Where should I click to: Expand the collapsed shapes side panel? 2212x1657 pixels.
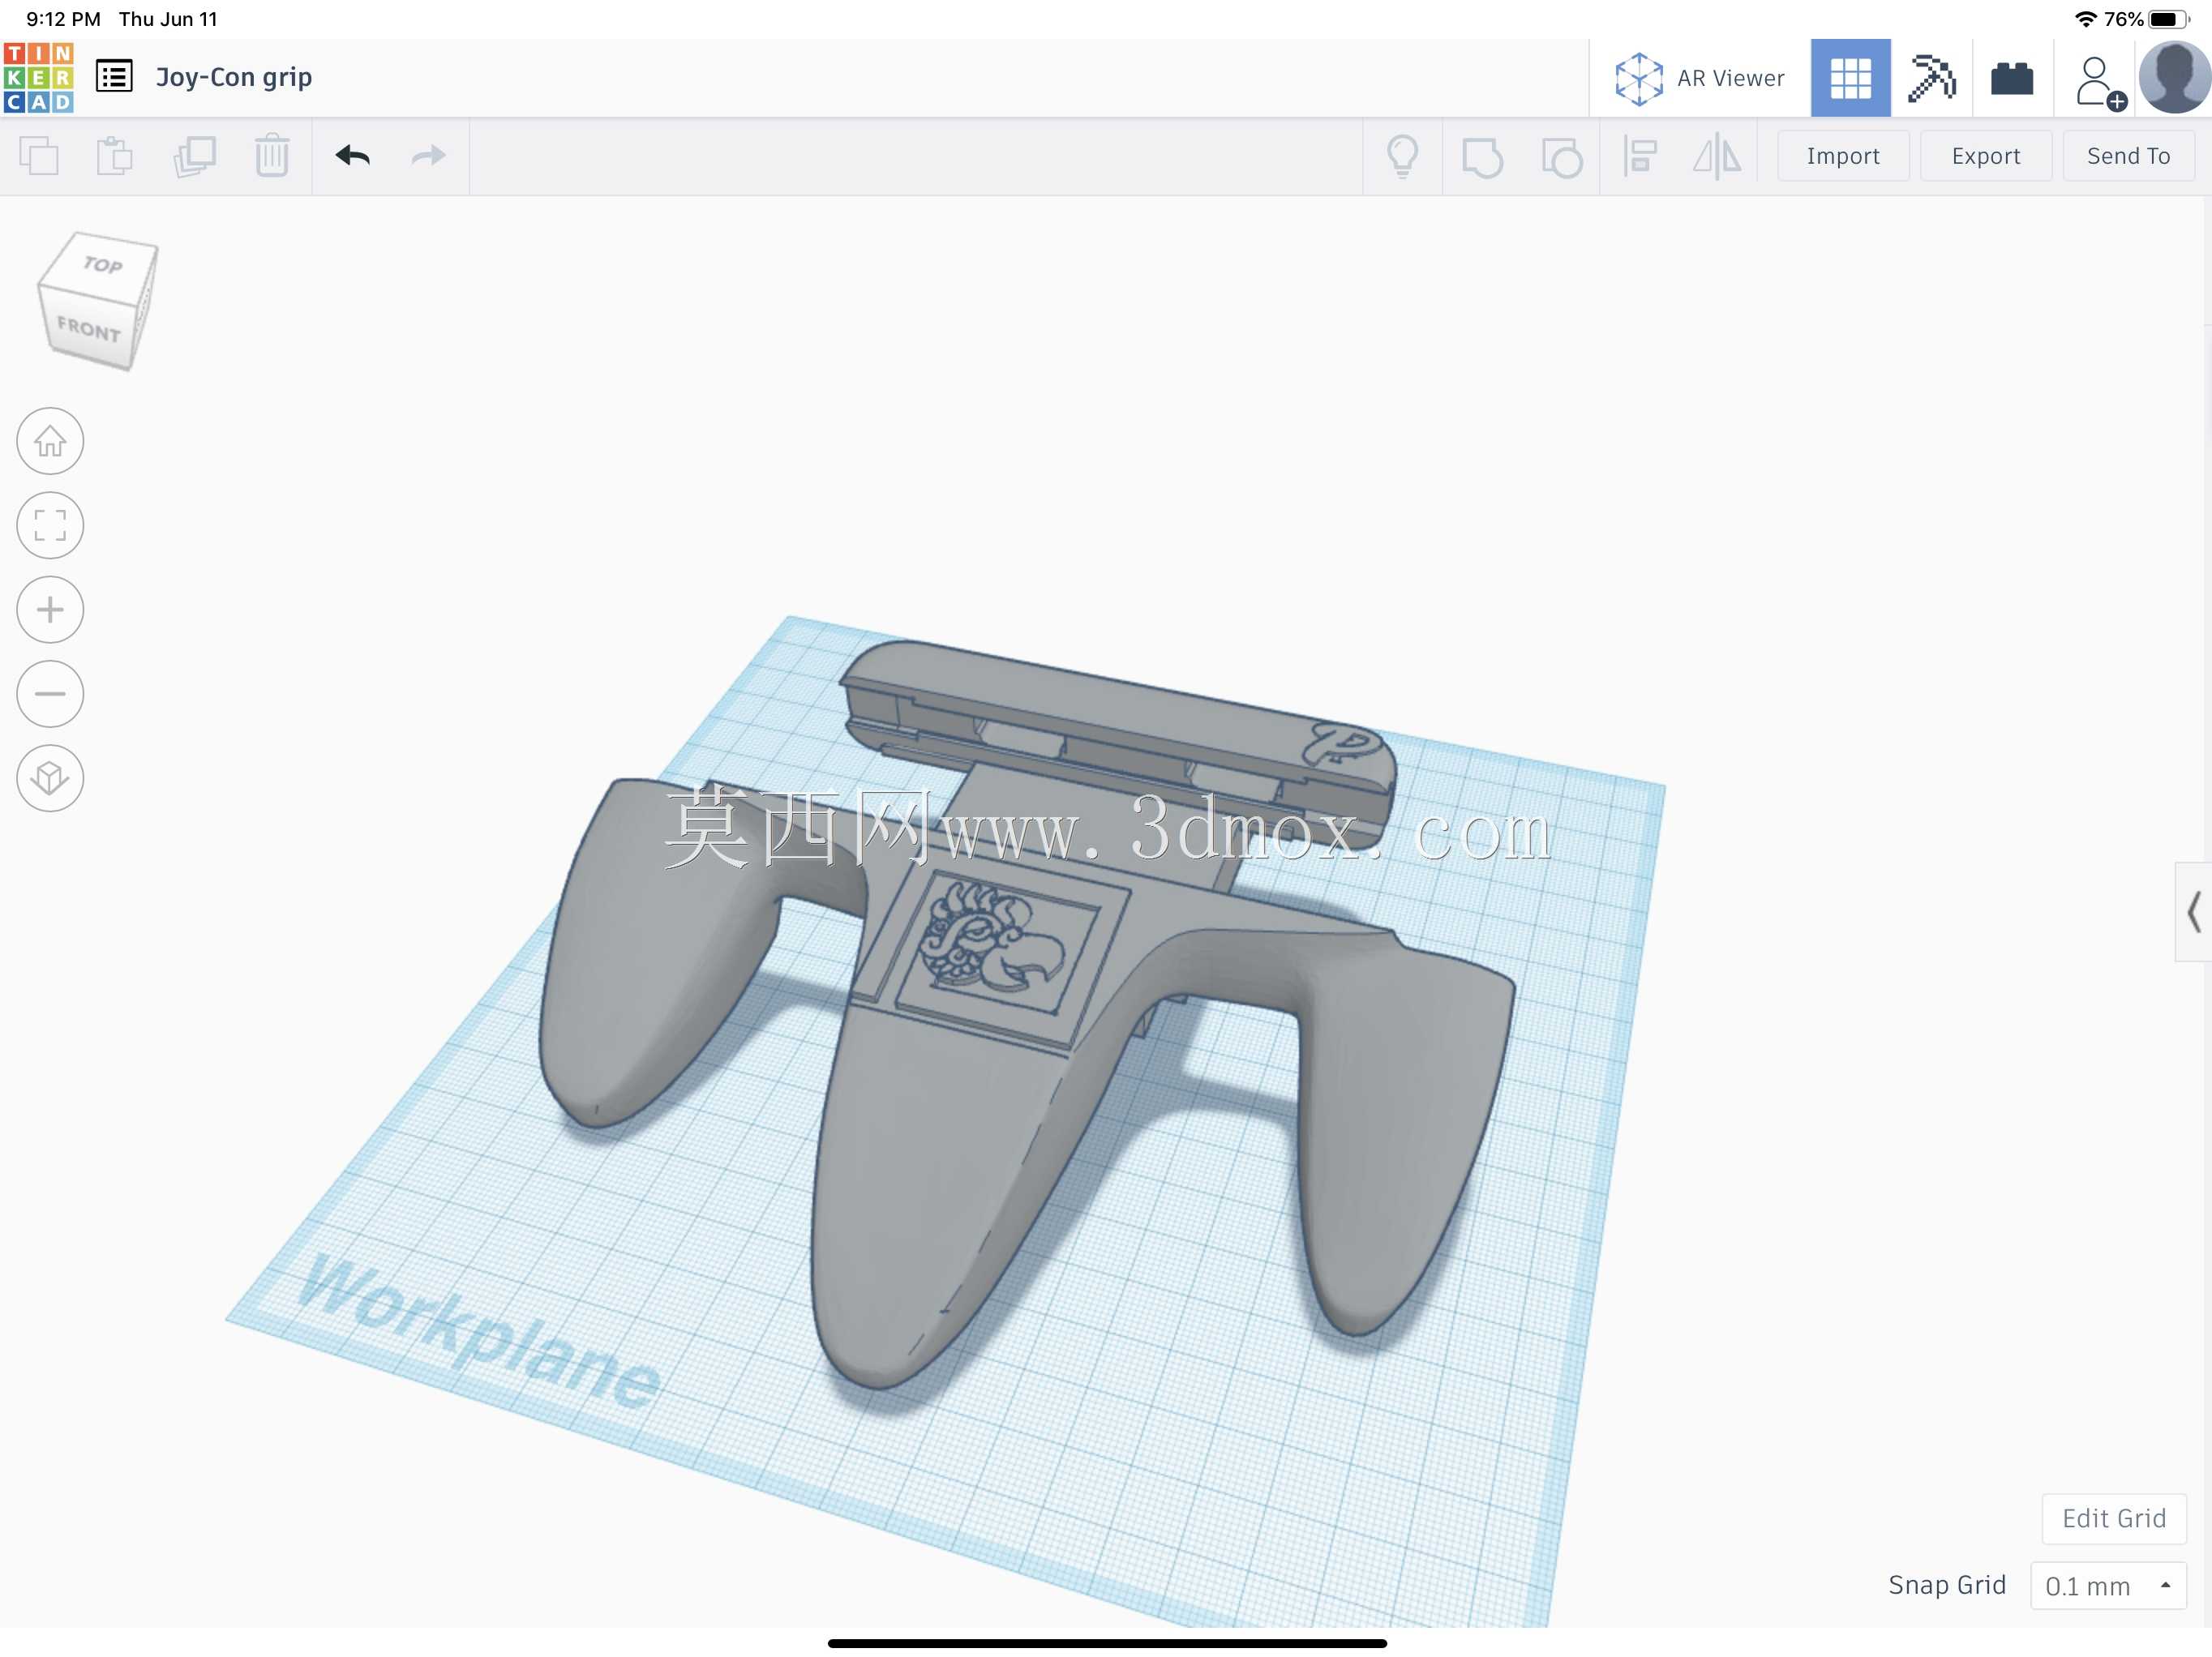[x=2194, y=912]
